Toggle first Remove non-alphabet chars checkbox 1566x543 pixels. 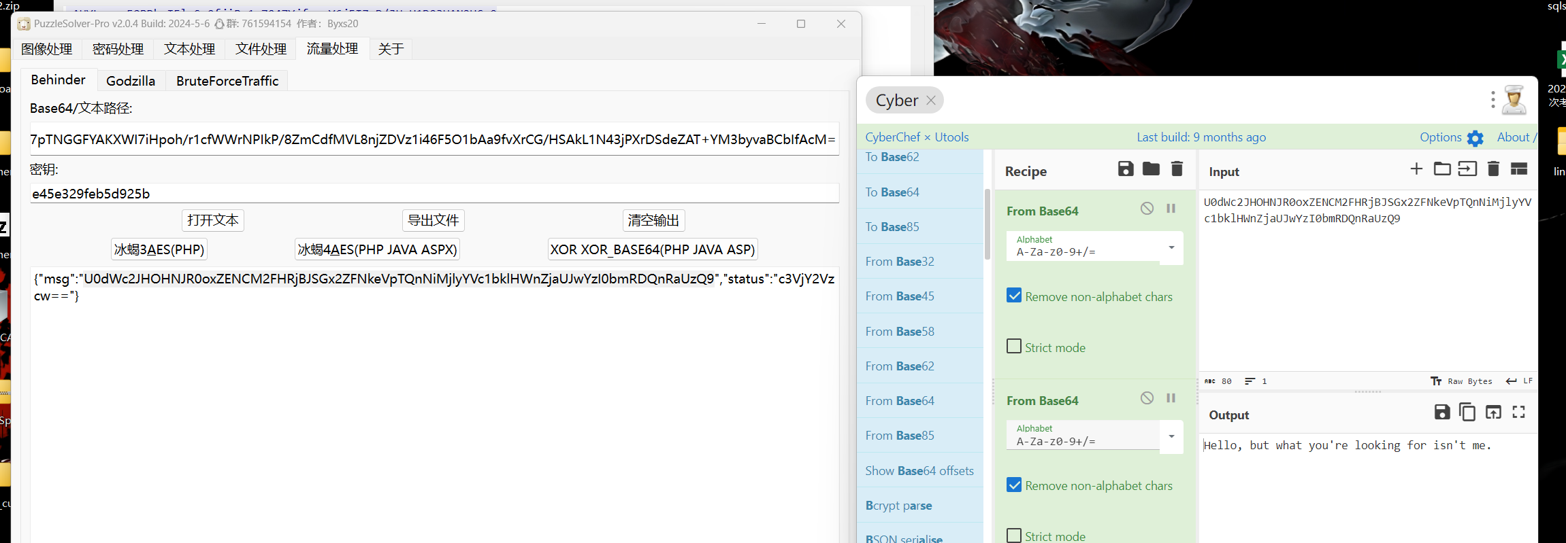pos(1014,296)
